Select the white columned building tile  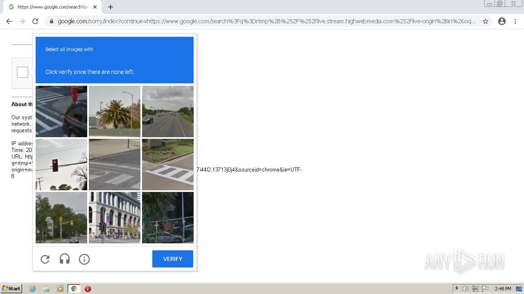pyautogui.click(x=115, y=218)
